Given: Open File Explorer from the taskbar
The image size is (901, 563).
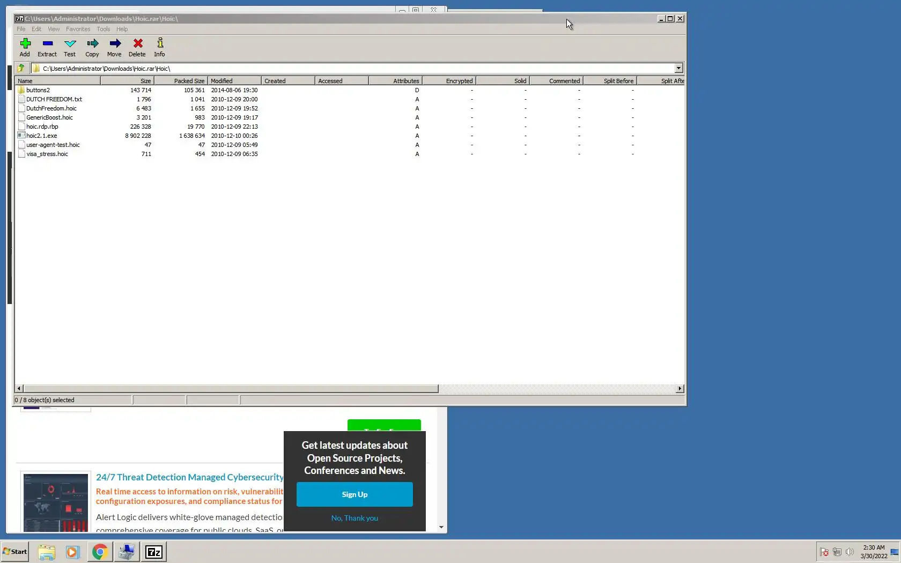Looking at the screenshot, I should coord(47,552).
